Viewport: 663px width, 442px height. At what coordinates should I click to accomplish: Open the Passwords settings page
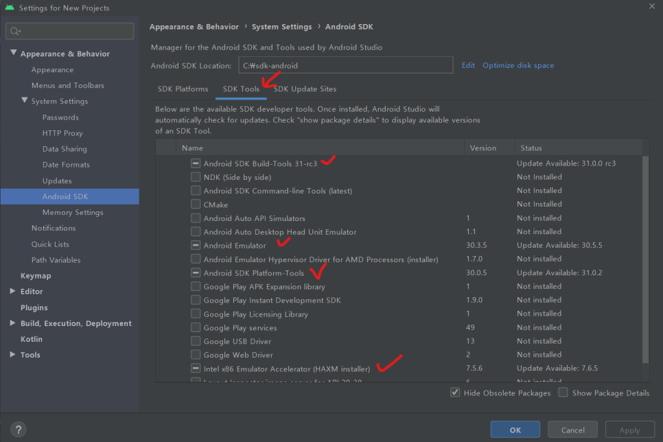(x=60, y=117)
